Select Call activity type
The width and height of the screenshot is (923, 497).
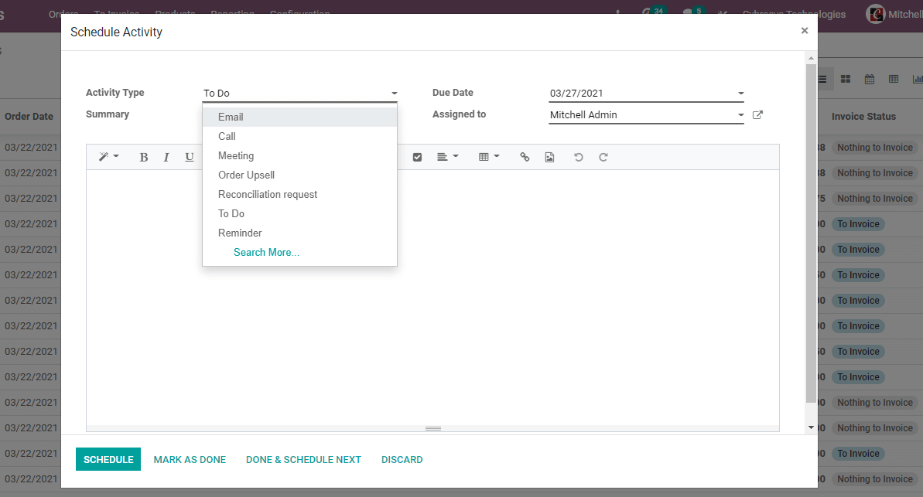click(x=299, y=137)
